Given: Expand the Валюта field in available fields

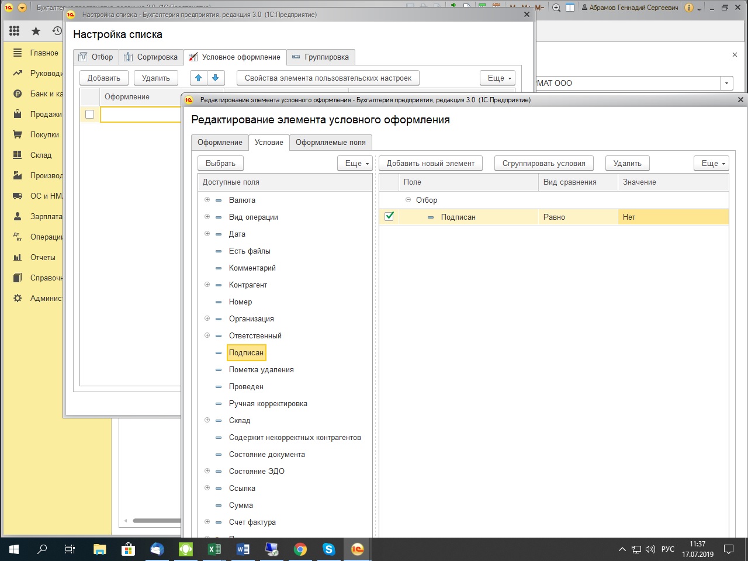Looking at the screenshot, I should pyautogui.click(x=207, y=200).
